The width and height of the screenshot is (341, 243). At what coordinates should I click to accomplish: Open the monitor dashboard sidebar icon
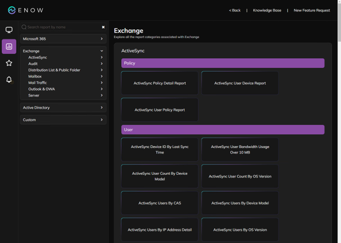pyautogui.click(x=9, y=30)
